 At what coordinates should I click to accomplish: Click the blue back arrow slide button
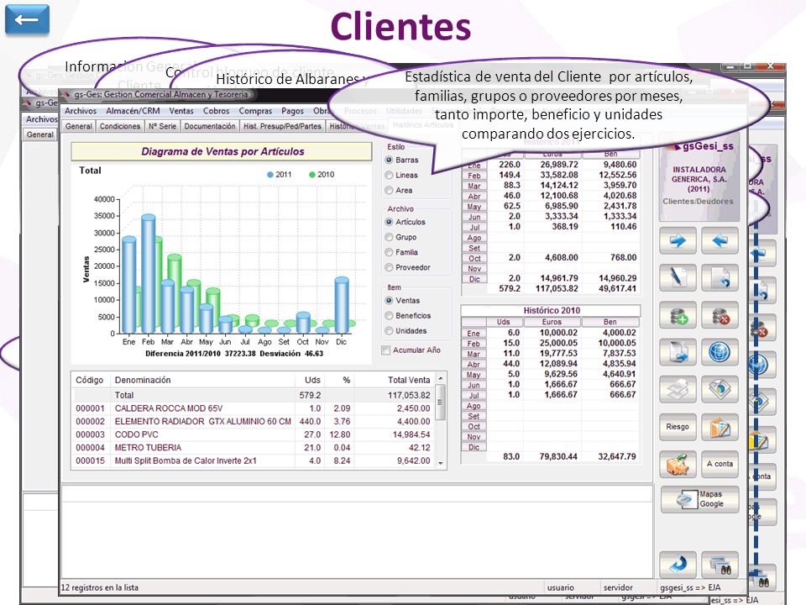tap(27, 19)
